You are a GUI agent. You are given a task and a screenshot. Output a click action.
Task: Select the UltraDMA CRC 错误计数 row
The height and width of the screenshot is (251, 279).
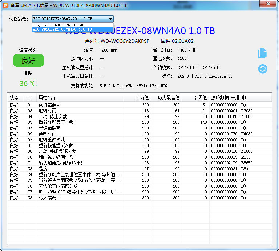point(139,192)
